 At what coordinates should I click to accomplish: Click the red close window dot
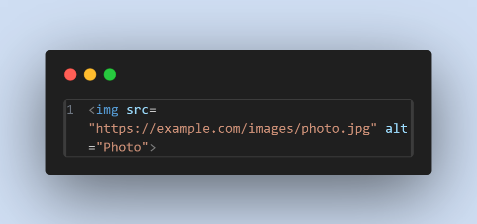[x=70, y=75]
